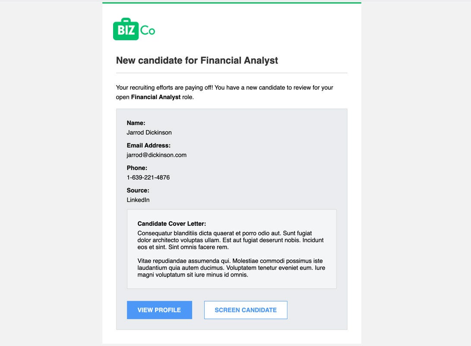471x346 pixels.
Task: Click the BIZ briefcase logo icon
Action: [126, 29]
